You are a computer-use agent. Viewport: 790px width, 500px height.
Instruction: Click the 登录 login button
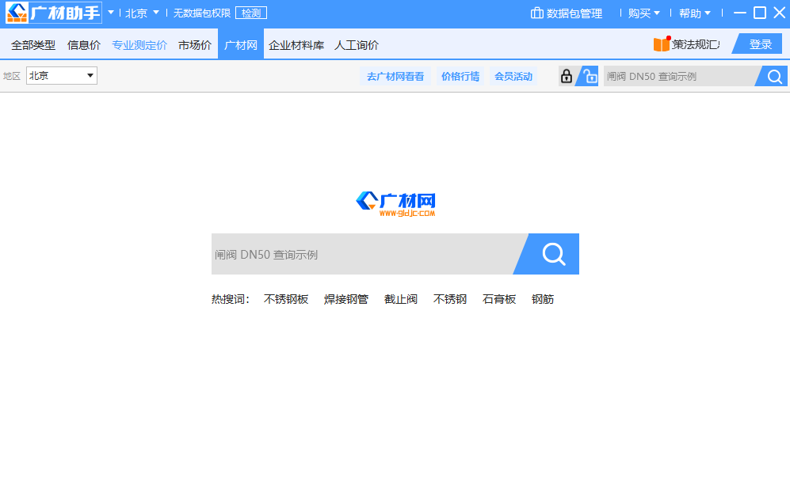760,44
